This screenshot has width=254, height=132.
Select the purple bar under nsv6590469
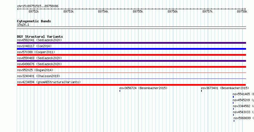tap(131, 61)
